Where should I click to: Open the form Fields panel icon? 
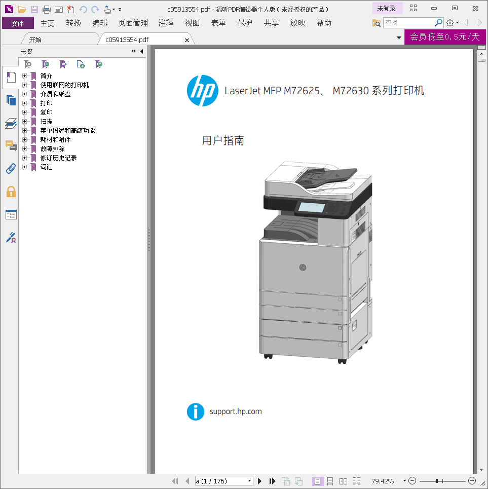click(x=11, y=214)
